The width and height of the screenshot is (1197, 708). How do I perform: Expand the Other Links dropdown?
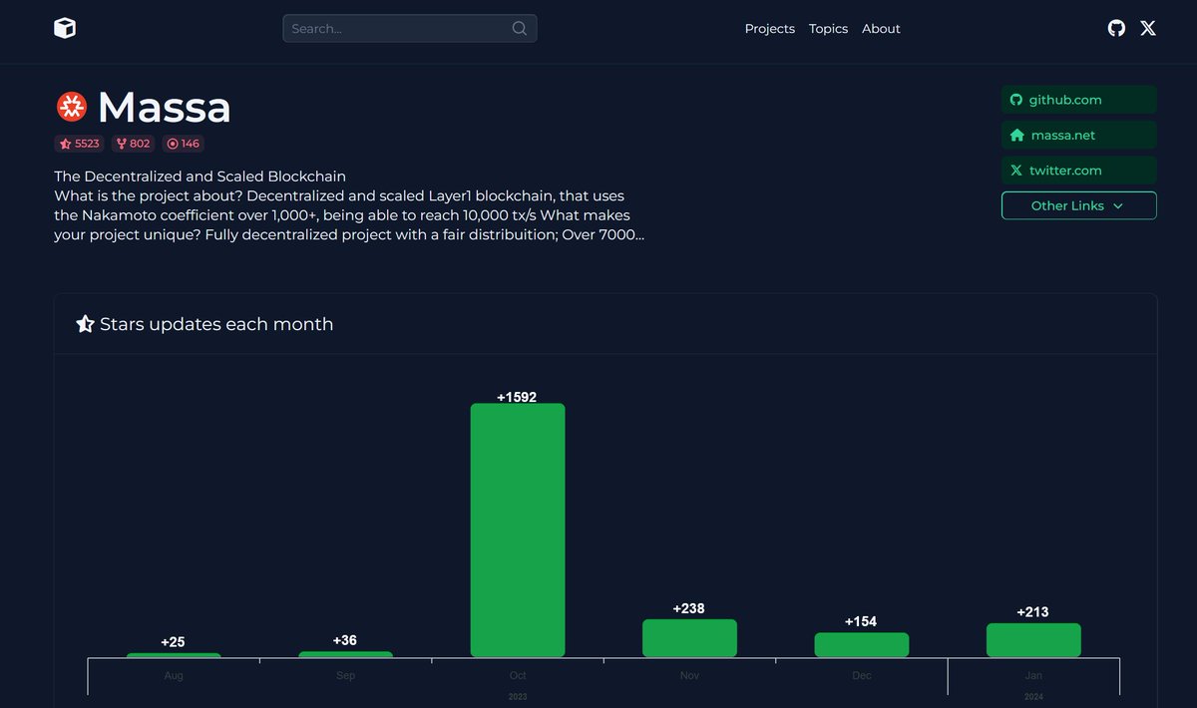1078,205
